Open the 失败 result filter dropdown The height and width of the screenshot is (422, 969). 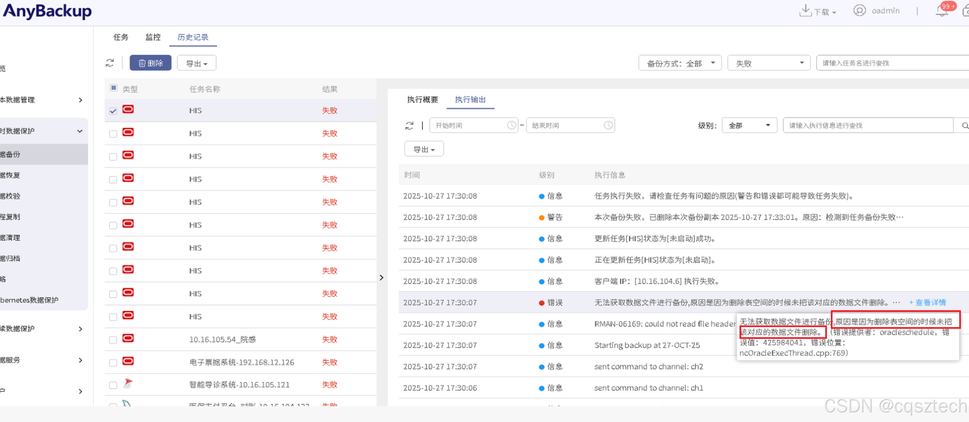pyautogui.click(x=769, y=63)
